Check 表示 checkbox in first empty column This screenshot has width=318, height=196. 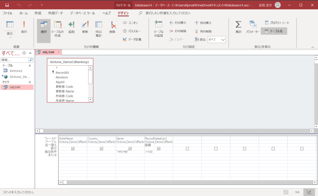187,149
